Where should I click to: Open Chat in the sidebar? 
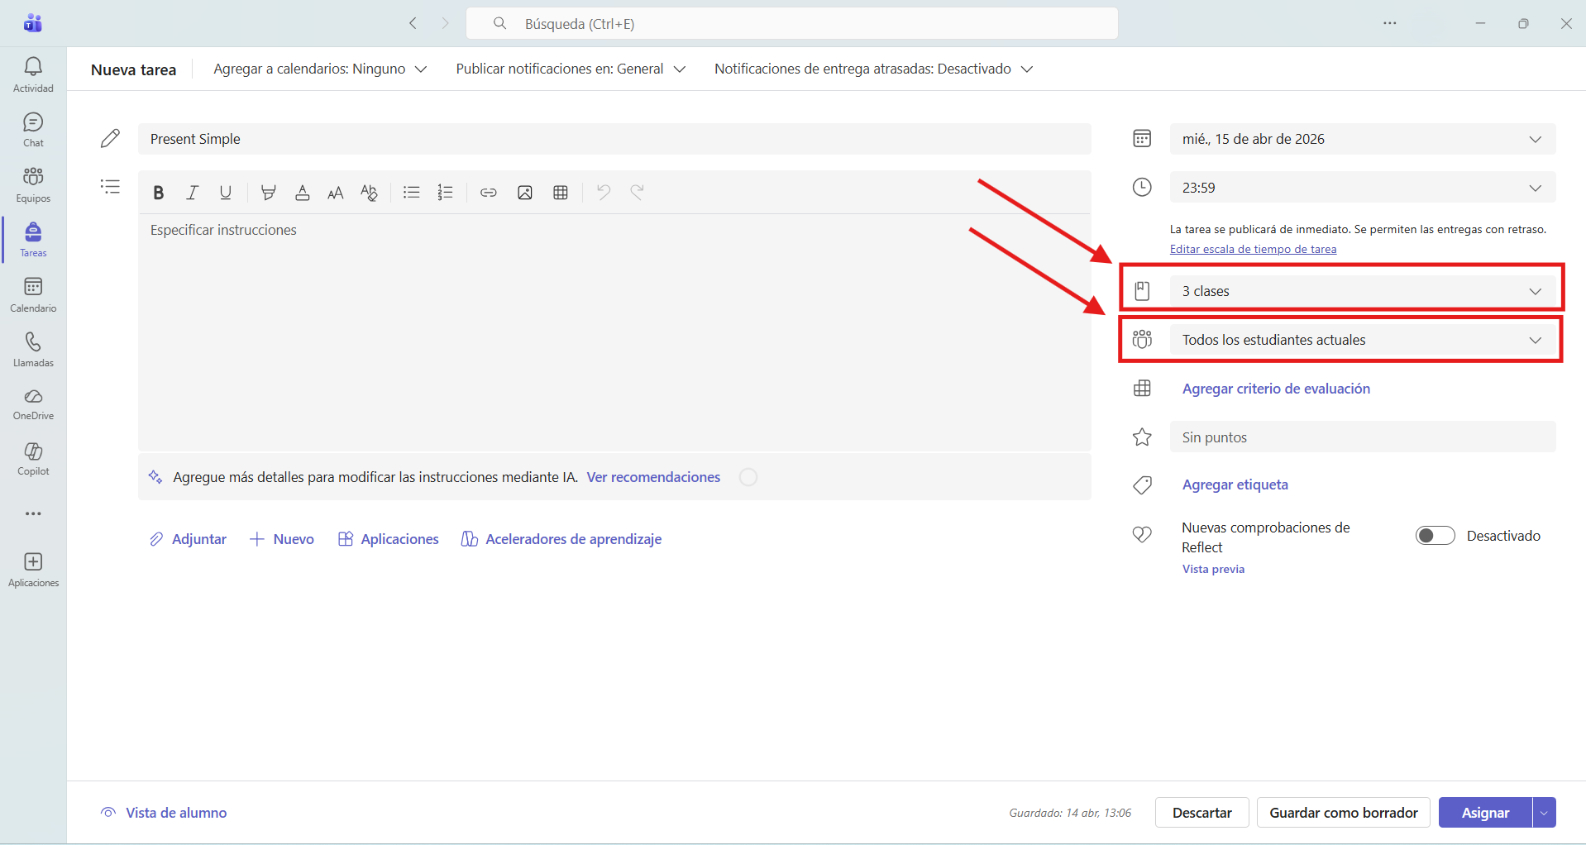point(33,130)
